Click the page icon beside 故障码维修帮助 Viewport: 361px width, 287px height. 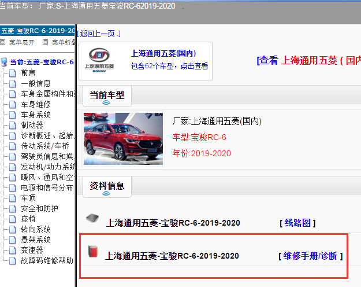(13, 261)
